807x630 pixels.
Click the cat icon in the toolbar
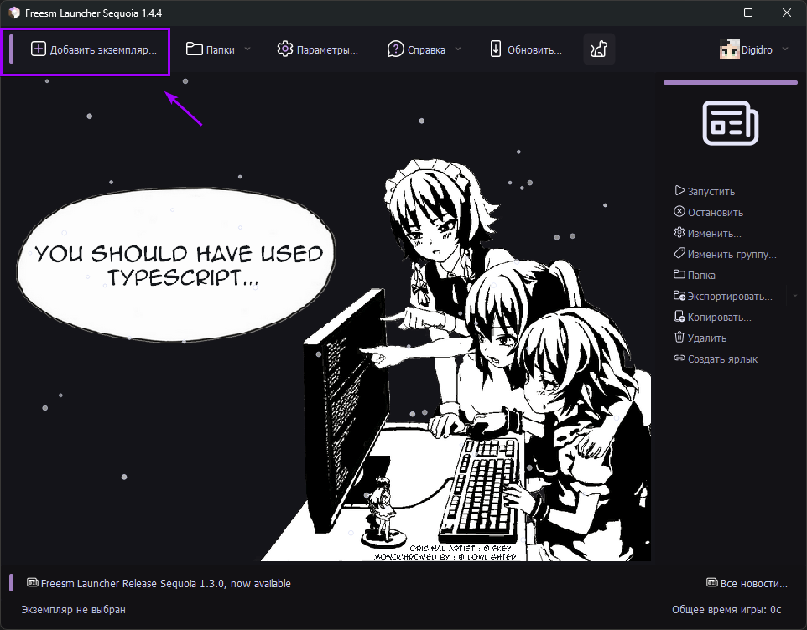[599, 49]
